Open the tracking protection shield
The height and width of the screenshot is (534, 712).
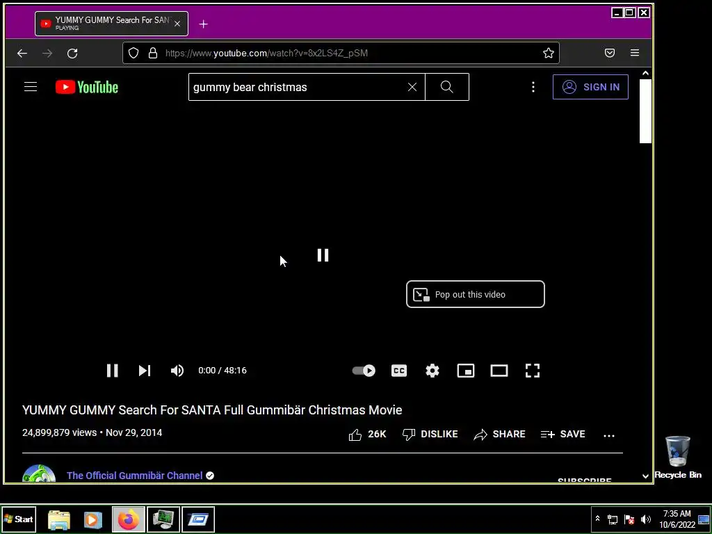[x=133, y=53]
